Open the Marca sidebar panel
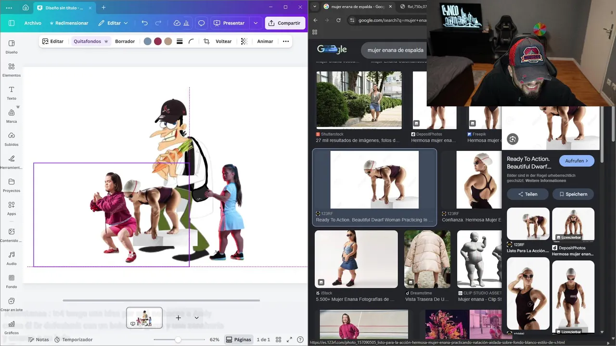This screenshot has width=616, height=346. coord(12,116)
